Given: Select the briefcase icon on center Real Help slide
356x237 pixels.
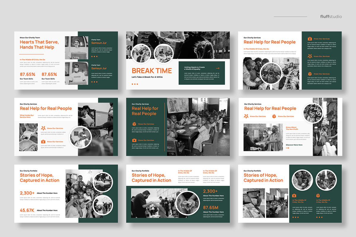Looking at the screenshot, I should 134,140.
